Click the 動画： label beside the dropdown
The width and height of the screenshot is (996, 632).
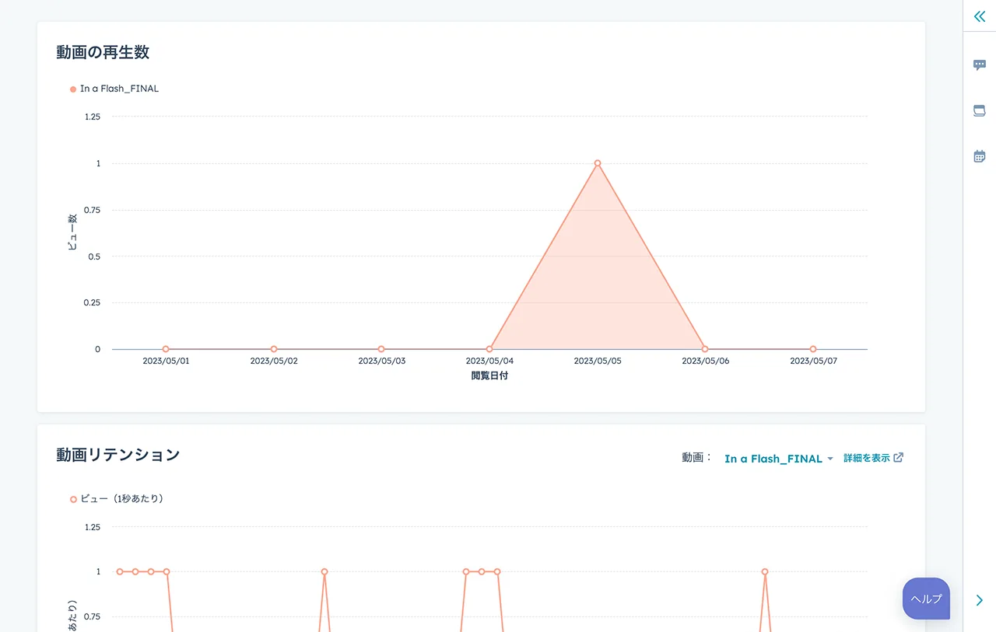[697, 458]
